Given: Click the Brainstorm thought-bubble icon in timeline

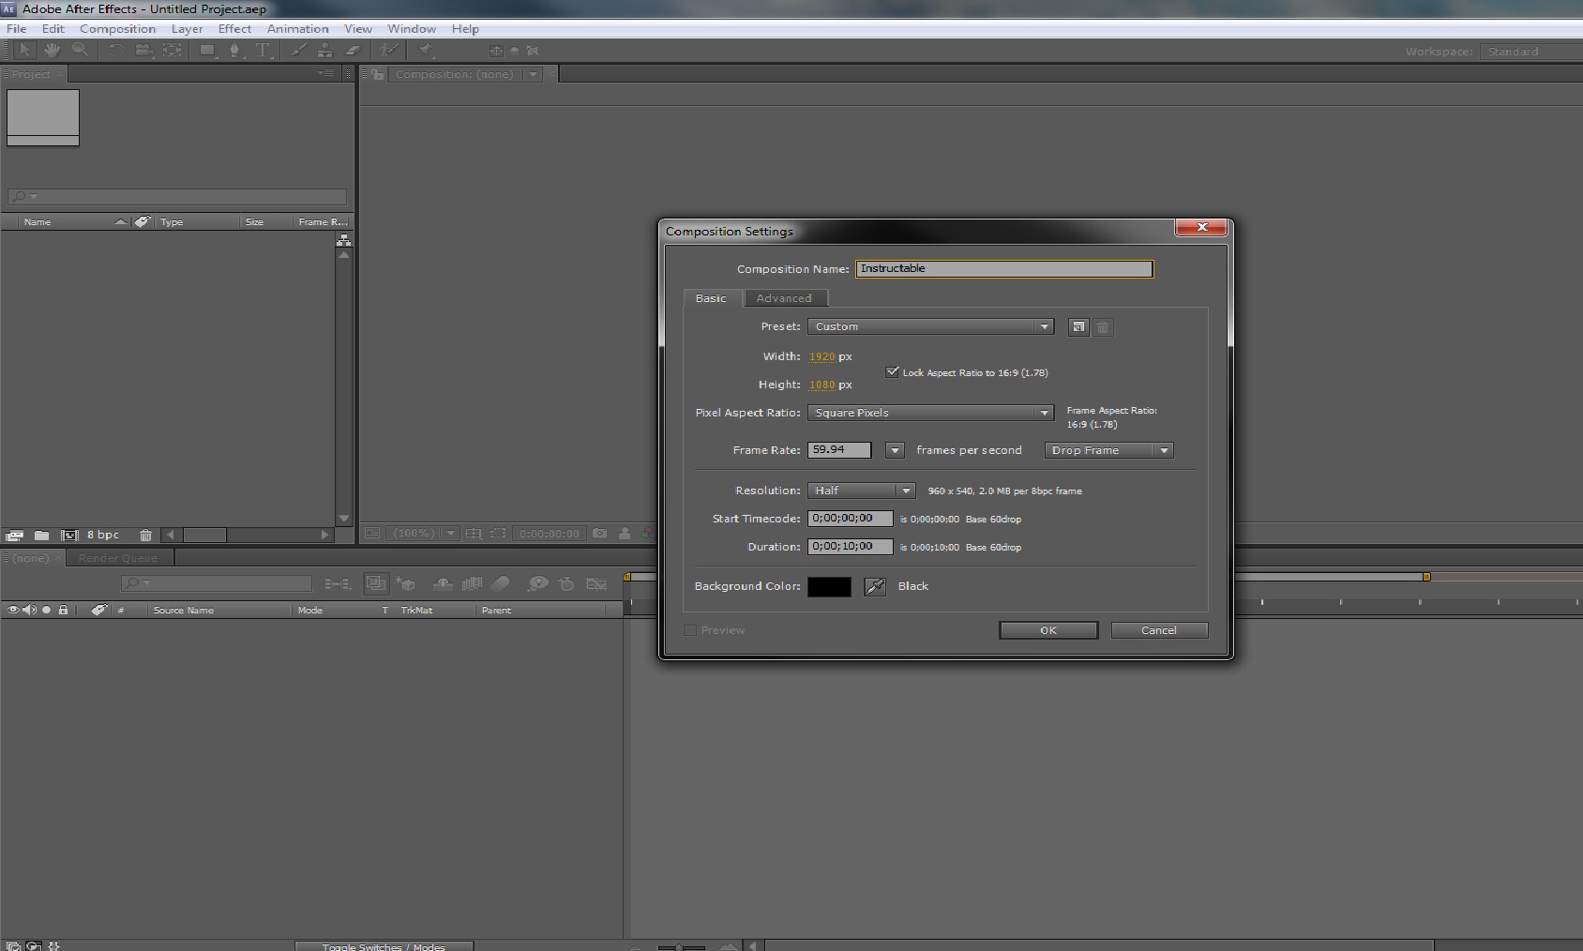Looking at the screenshot, I should pos(537,583).
